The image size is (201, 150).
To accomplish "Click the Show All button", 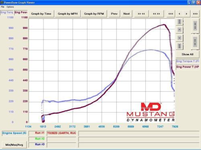I will [187, 54].
